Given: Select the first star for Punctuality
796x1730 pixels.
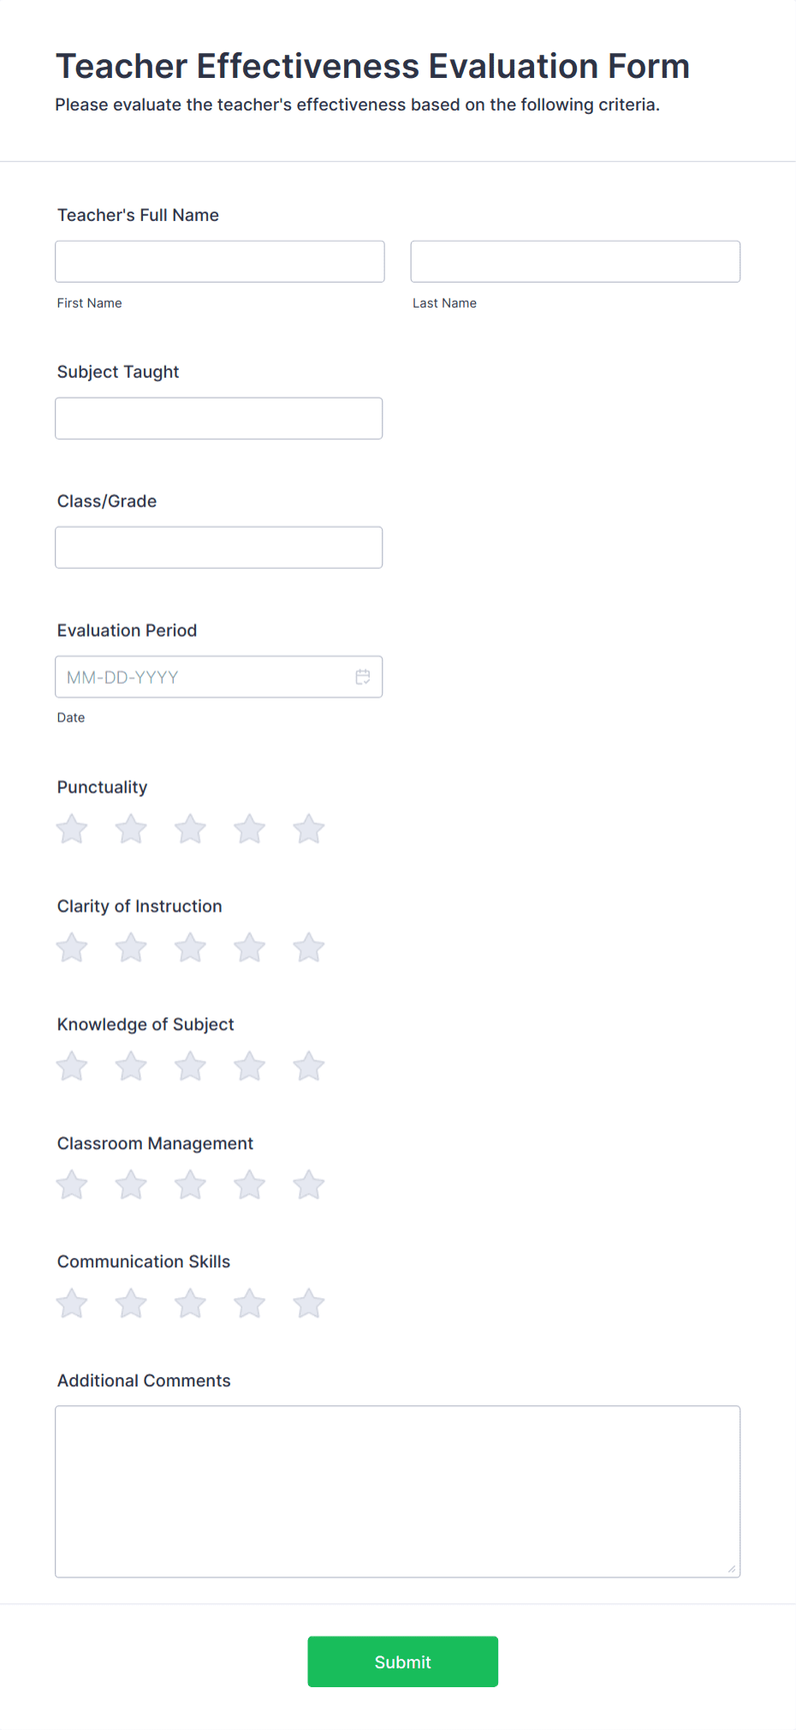Looking at the screenshot, I should point(71,829).
